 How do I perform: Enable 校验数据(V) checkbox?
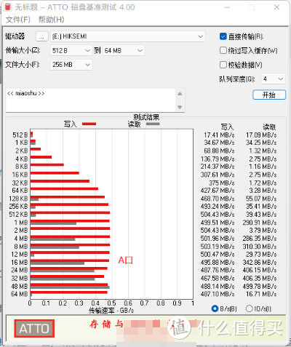223,65
